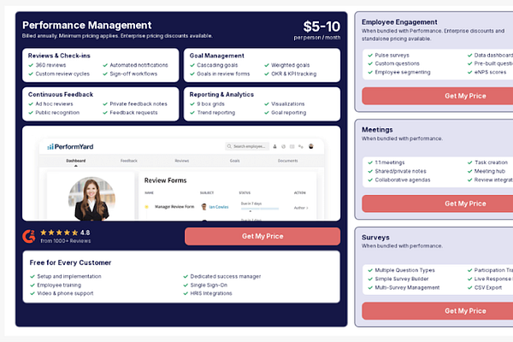Image resolution: width=513 pixels, height=342 pixels.
Task: Click the Review Forms heading
Action: pos(165,180)
